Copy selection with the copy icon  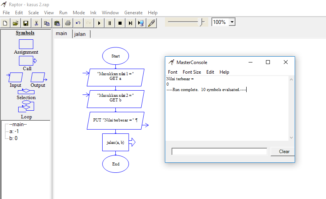point(47,23)
